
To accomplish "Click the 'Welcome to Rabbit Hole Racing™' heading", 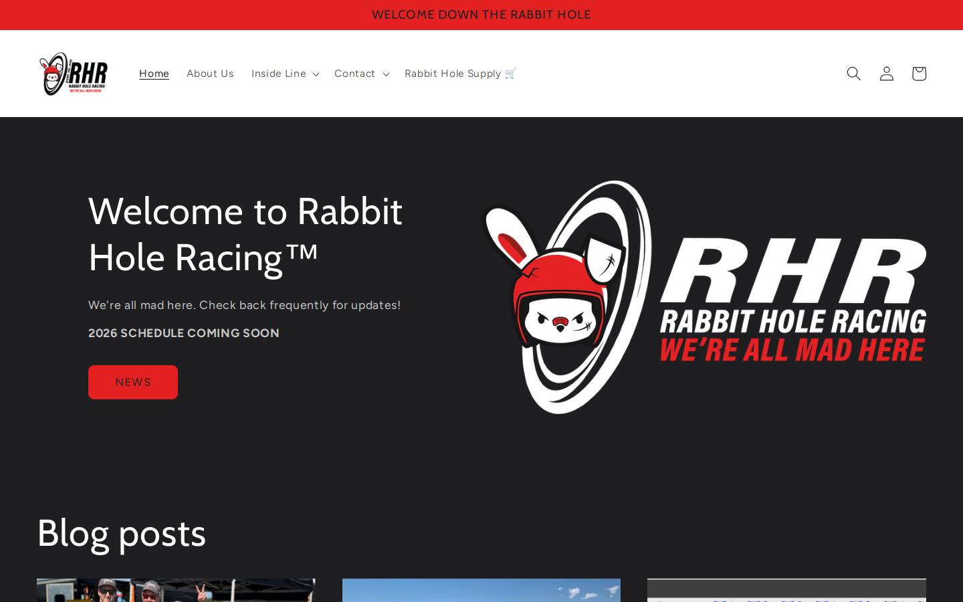I will point(245,234).
